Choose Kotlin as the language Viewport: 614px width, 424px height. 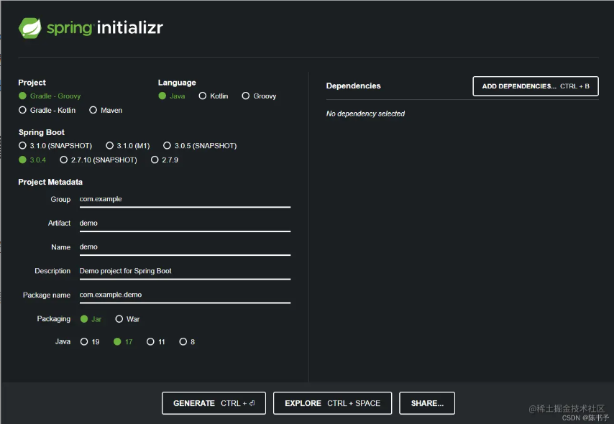pyautogui.click(x=214, y=96)
